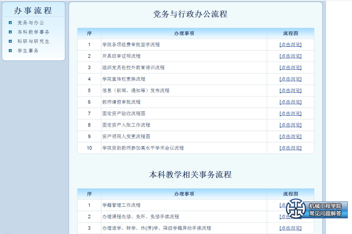Open 学生事务 sidebar menu entry

pyautogui.click(x=28, y=51)
